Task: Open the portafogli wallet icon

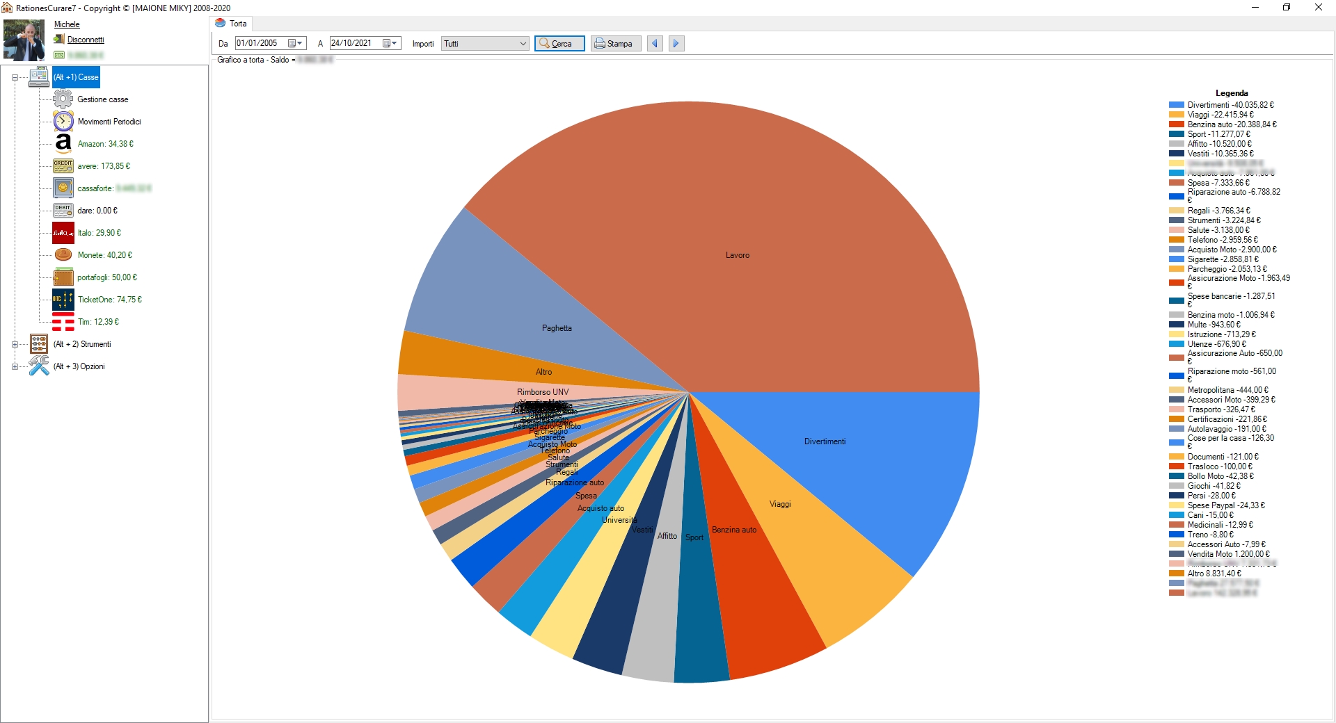Action: tap(63, 277)
